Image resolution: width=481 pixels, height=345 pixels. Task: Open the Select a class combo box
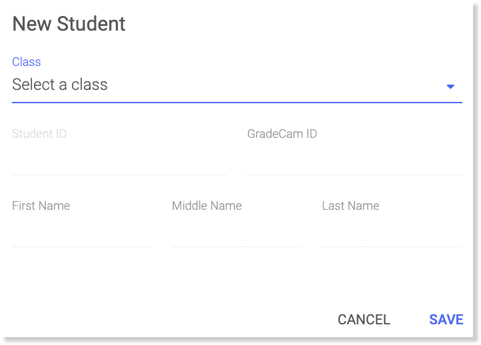[x=227, y=85]
